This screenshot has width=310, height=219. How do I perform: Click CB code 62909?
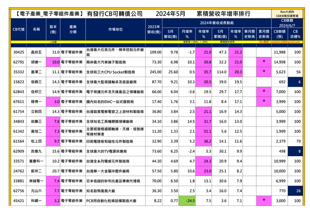18,151
